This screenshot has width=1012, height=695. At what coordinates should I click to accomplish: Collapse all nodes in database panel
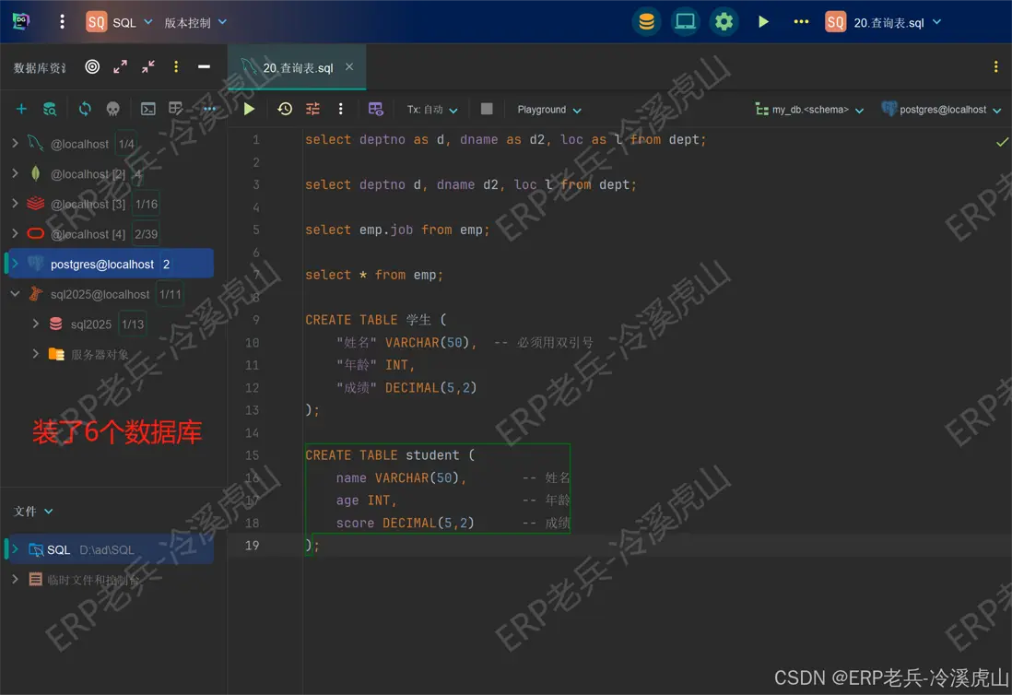coord(148,66)
